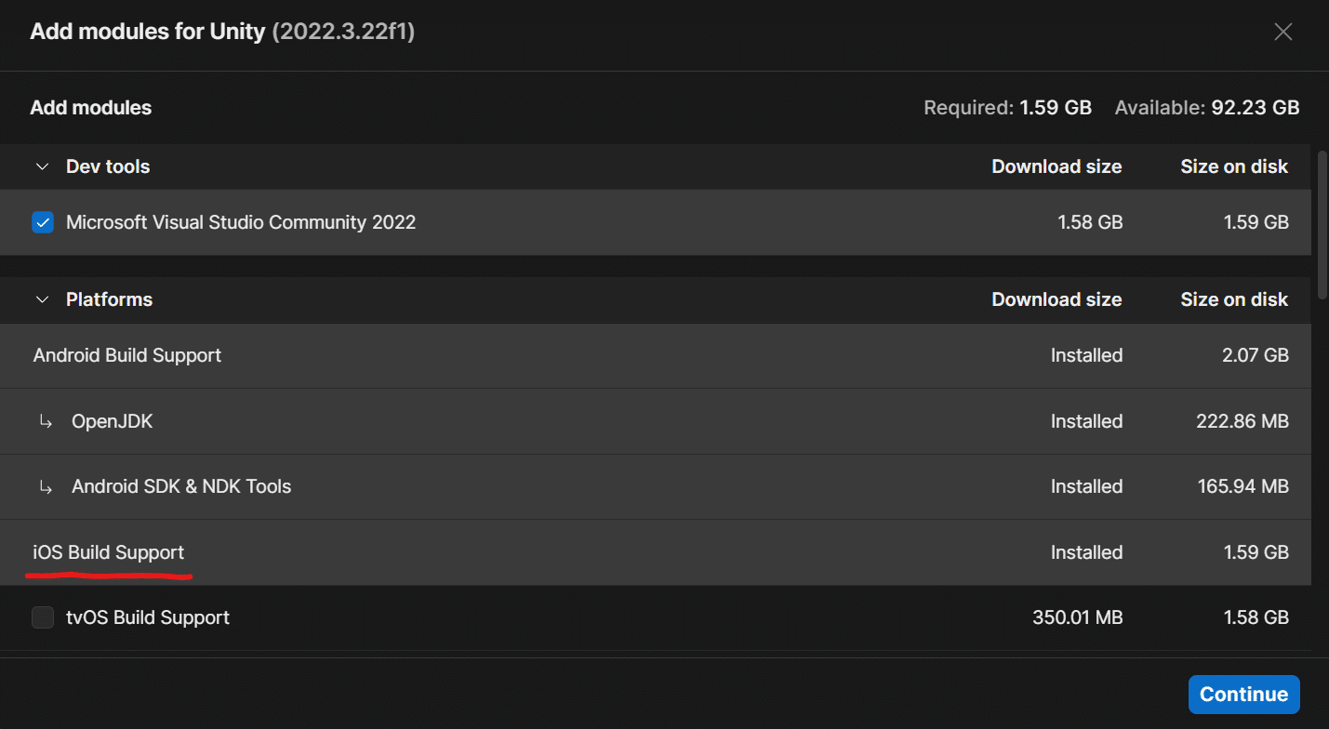
Task: Click the 165.94 MB SDK size value
Action: click(1243, 486)
